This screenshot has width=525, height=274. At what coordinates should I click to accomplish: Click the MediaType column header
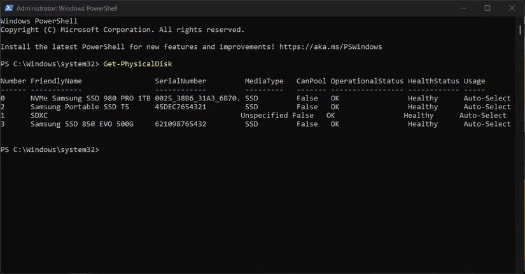tap(263, 81)
